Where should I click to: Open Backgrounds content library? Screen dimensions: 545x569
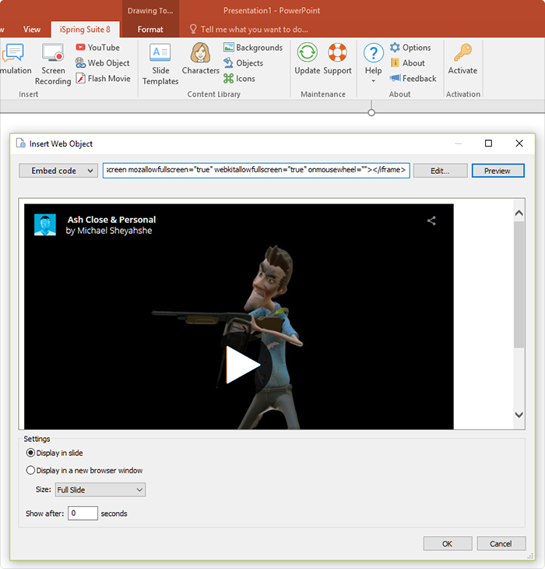[x=253, y=48]
